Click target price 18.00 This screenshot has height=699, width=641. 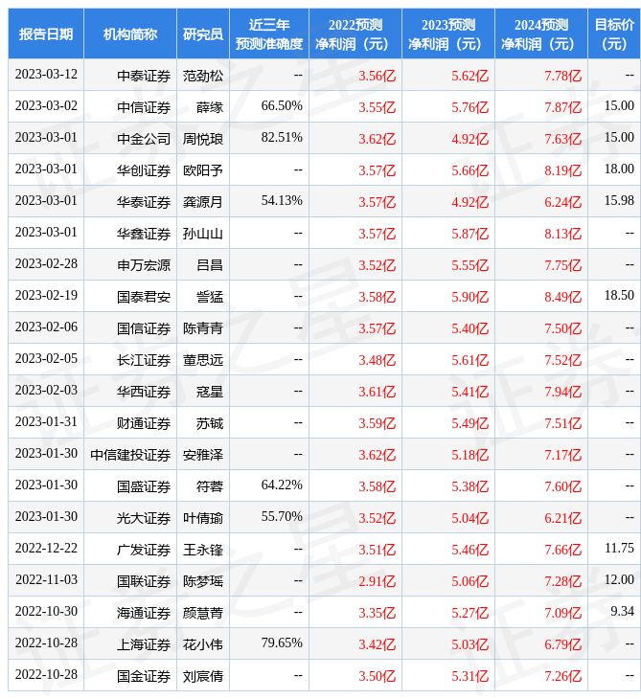coord(619,169)
